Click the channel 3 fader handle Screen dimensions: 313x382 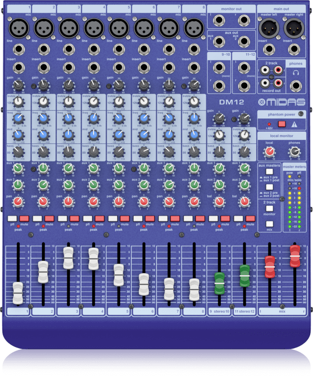68,258
